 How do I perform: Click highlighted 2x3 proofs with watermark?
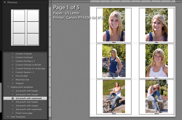(x=25, y=98)
